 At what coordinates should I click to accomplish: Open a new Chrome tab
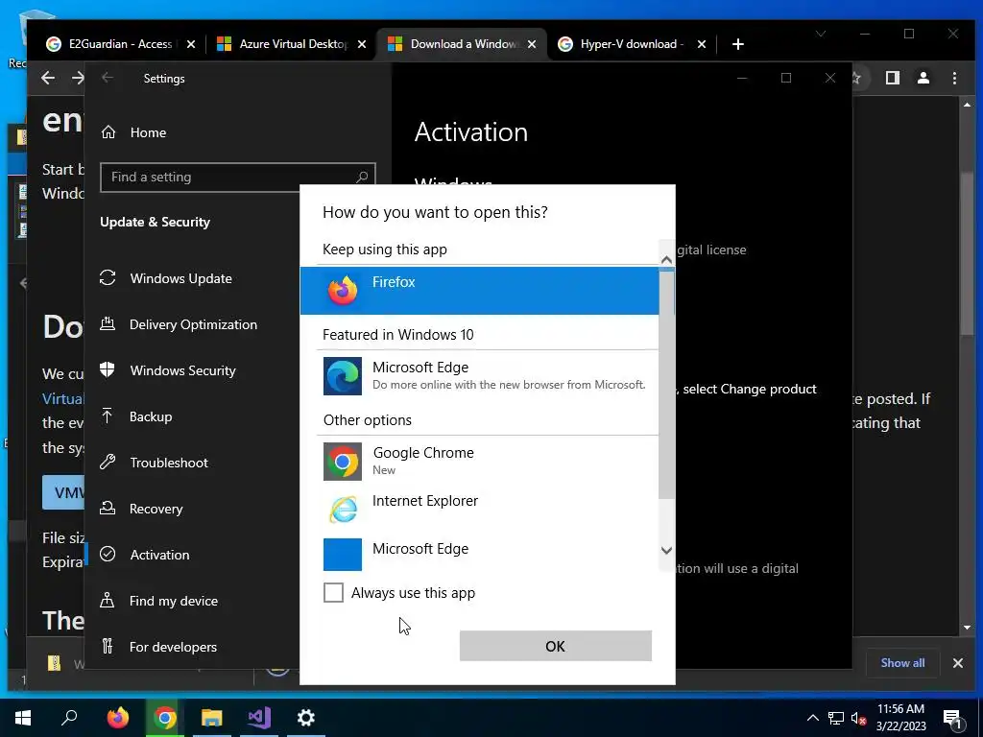tap(738, 44)
